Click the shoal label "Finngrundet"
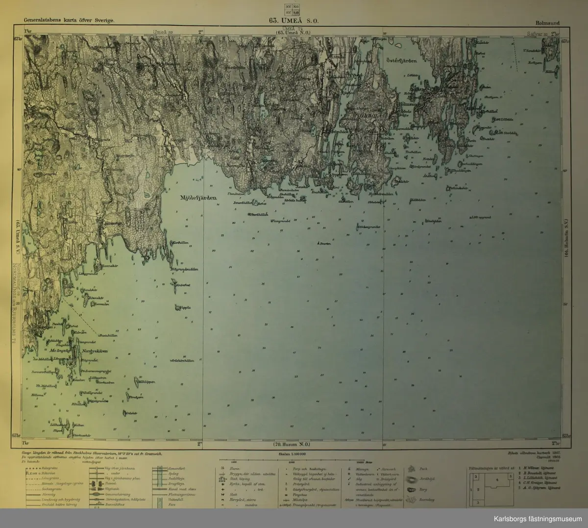 click(x=281, y=221)
